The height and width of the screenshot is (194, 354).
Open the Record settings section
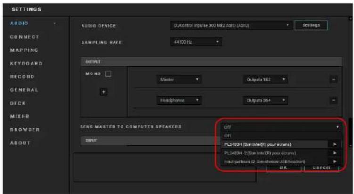tap(22, 77)
